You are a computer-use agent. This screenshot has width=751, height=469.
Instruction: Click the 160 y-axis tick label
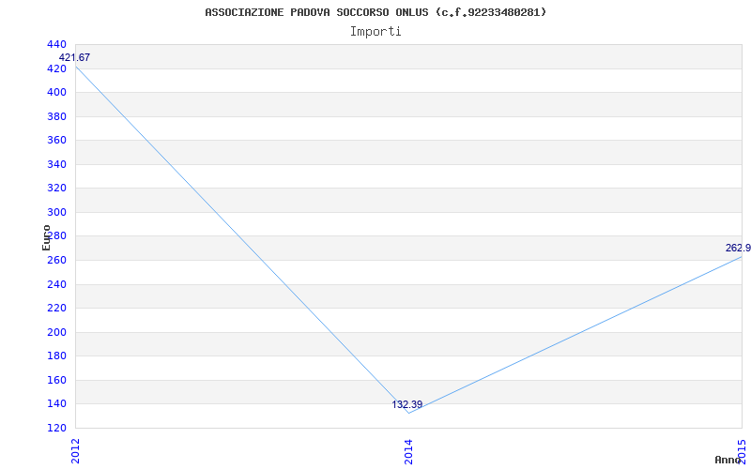click(56, 380)
